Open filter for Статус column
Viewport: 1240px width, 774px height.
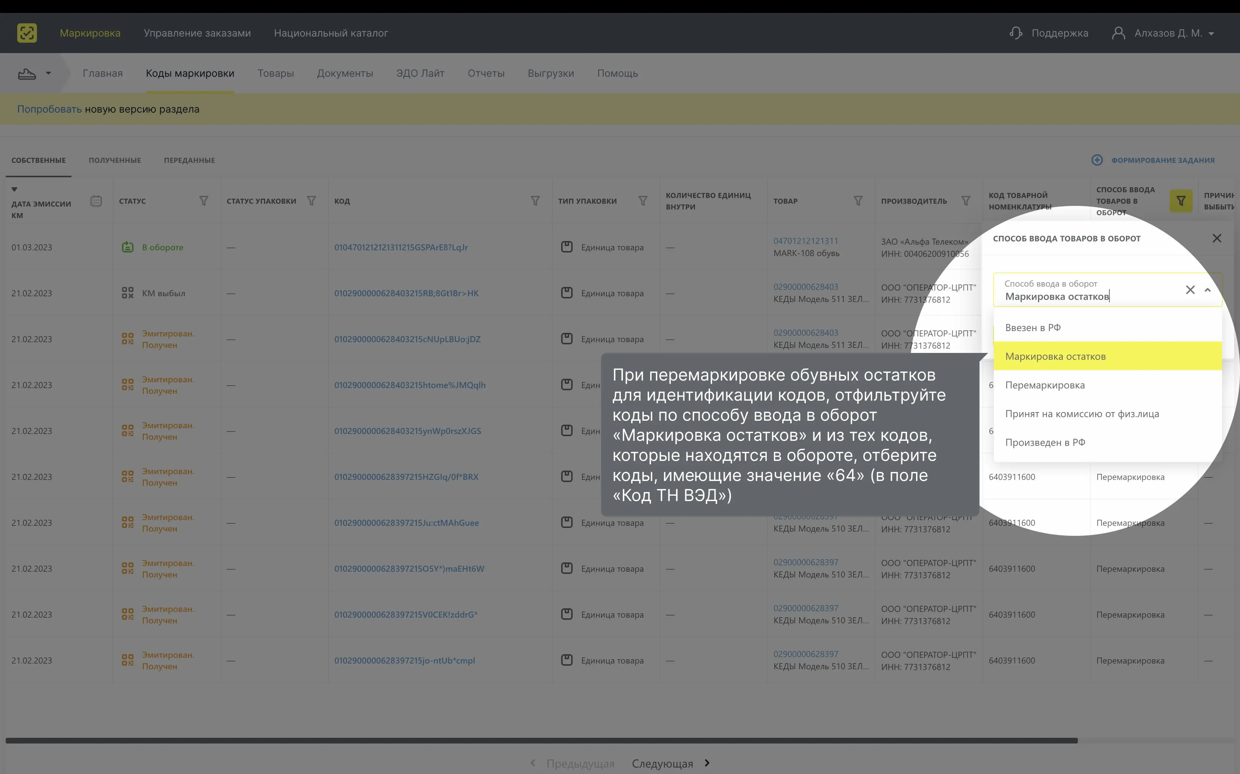[x=204, y=200]
